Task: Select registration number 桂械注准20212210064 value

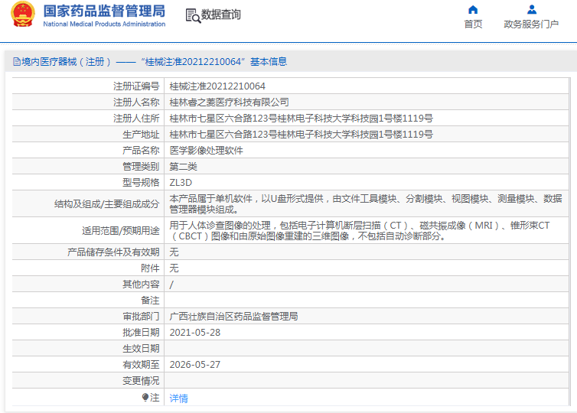Action: [217, 86]
